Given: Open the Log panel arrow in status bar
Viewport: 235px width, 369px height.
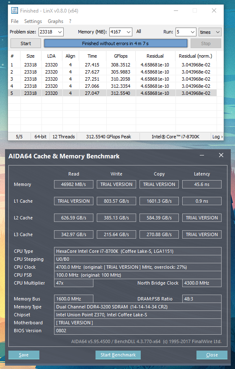Looking at the screenshot, I should [217, 137].
